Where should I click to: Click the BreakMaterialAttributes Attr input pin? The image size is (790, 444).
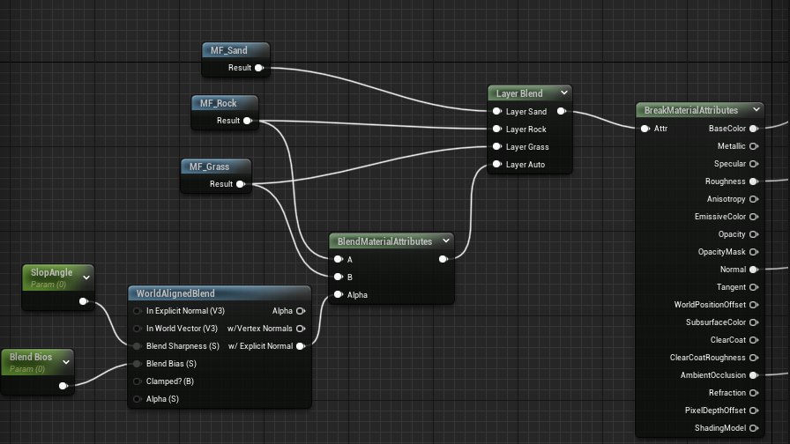coord(645,129)
